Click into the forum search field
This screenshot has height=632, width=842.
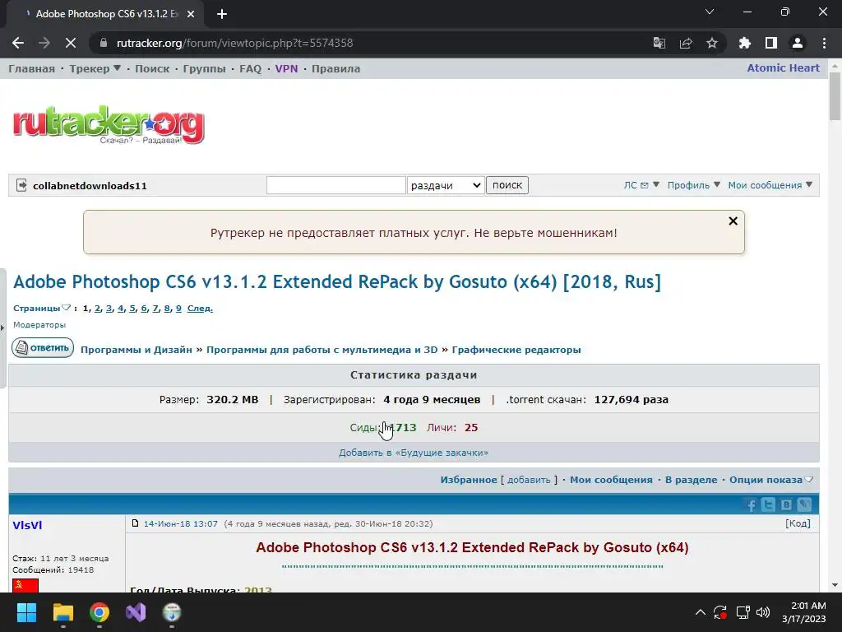click(x=336, y=185)
